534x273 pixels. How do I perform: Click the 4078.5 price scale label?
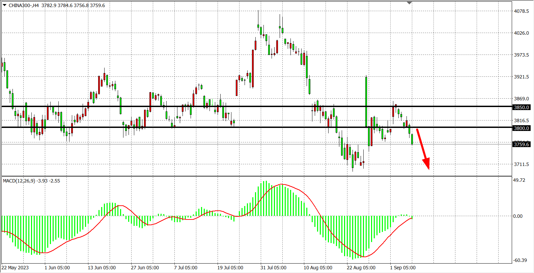(521, 11)
